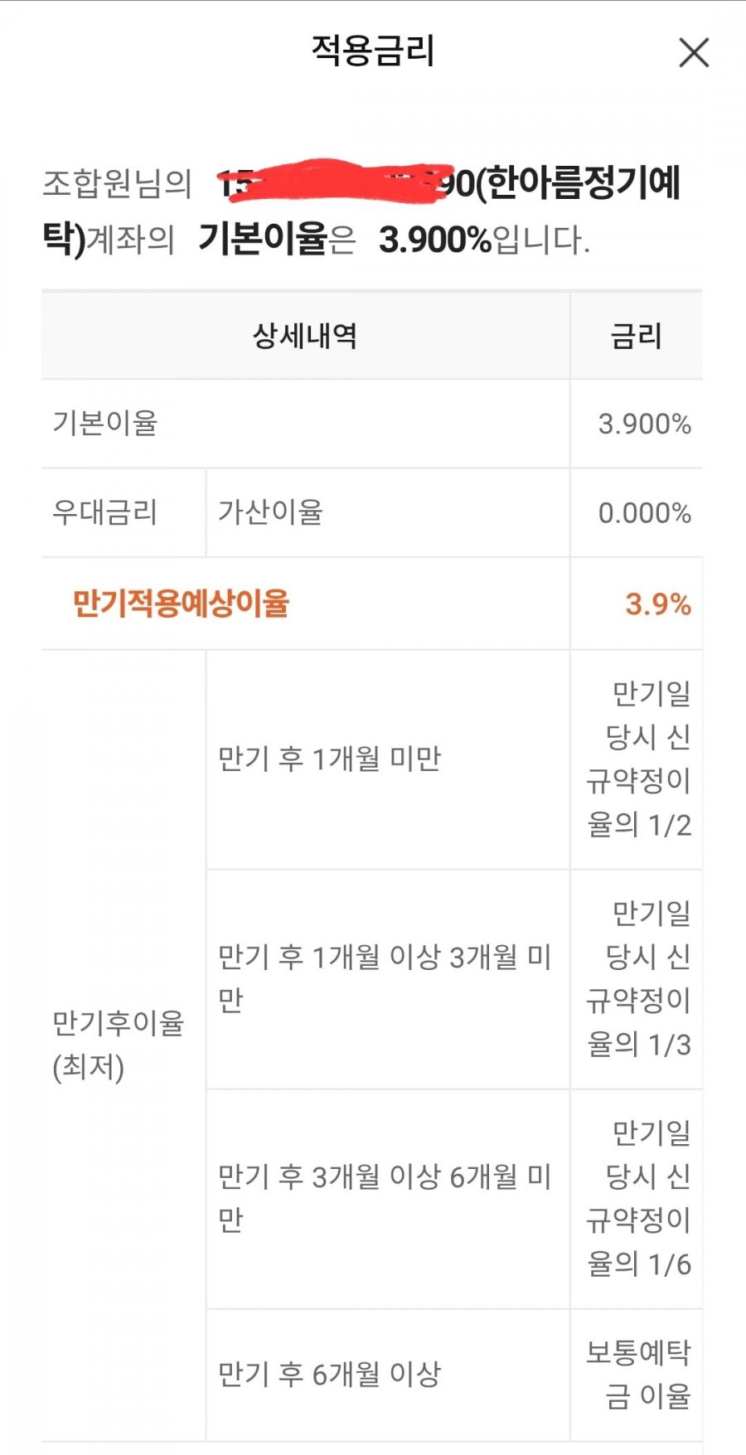Select the 상세내역 column header

point(305,336)
